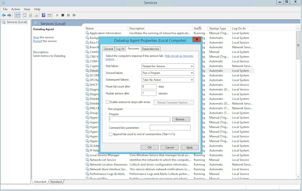Click the Program path input field
The image size is (302, 191).
pos(139,119)
